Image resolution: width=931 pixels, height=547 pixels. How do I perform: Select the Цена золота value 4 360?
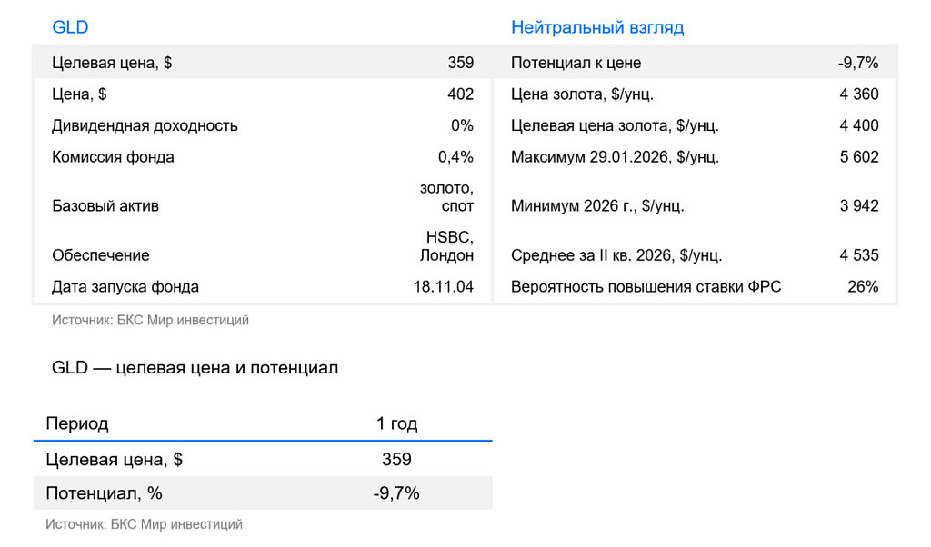point(858,94)
